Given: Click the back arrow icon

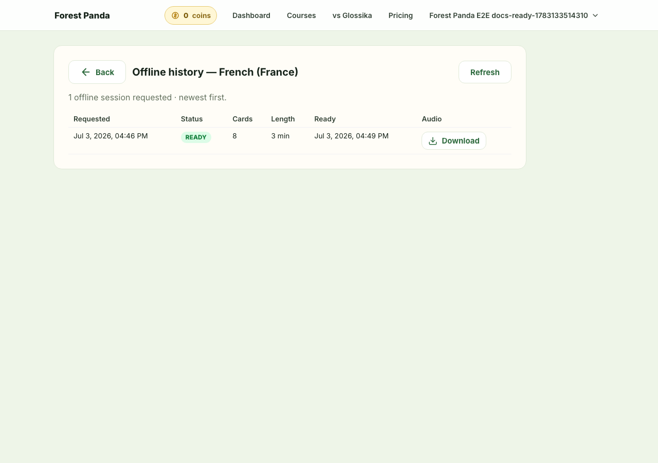Looking at the screenshot, I should [x=86, y=72].
